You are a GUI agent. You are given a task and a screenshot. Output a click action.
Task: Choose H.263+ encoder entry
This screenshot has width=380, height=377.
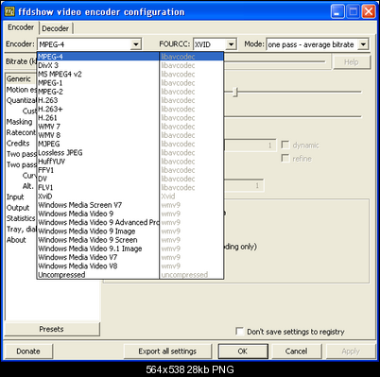pos(130,110)
